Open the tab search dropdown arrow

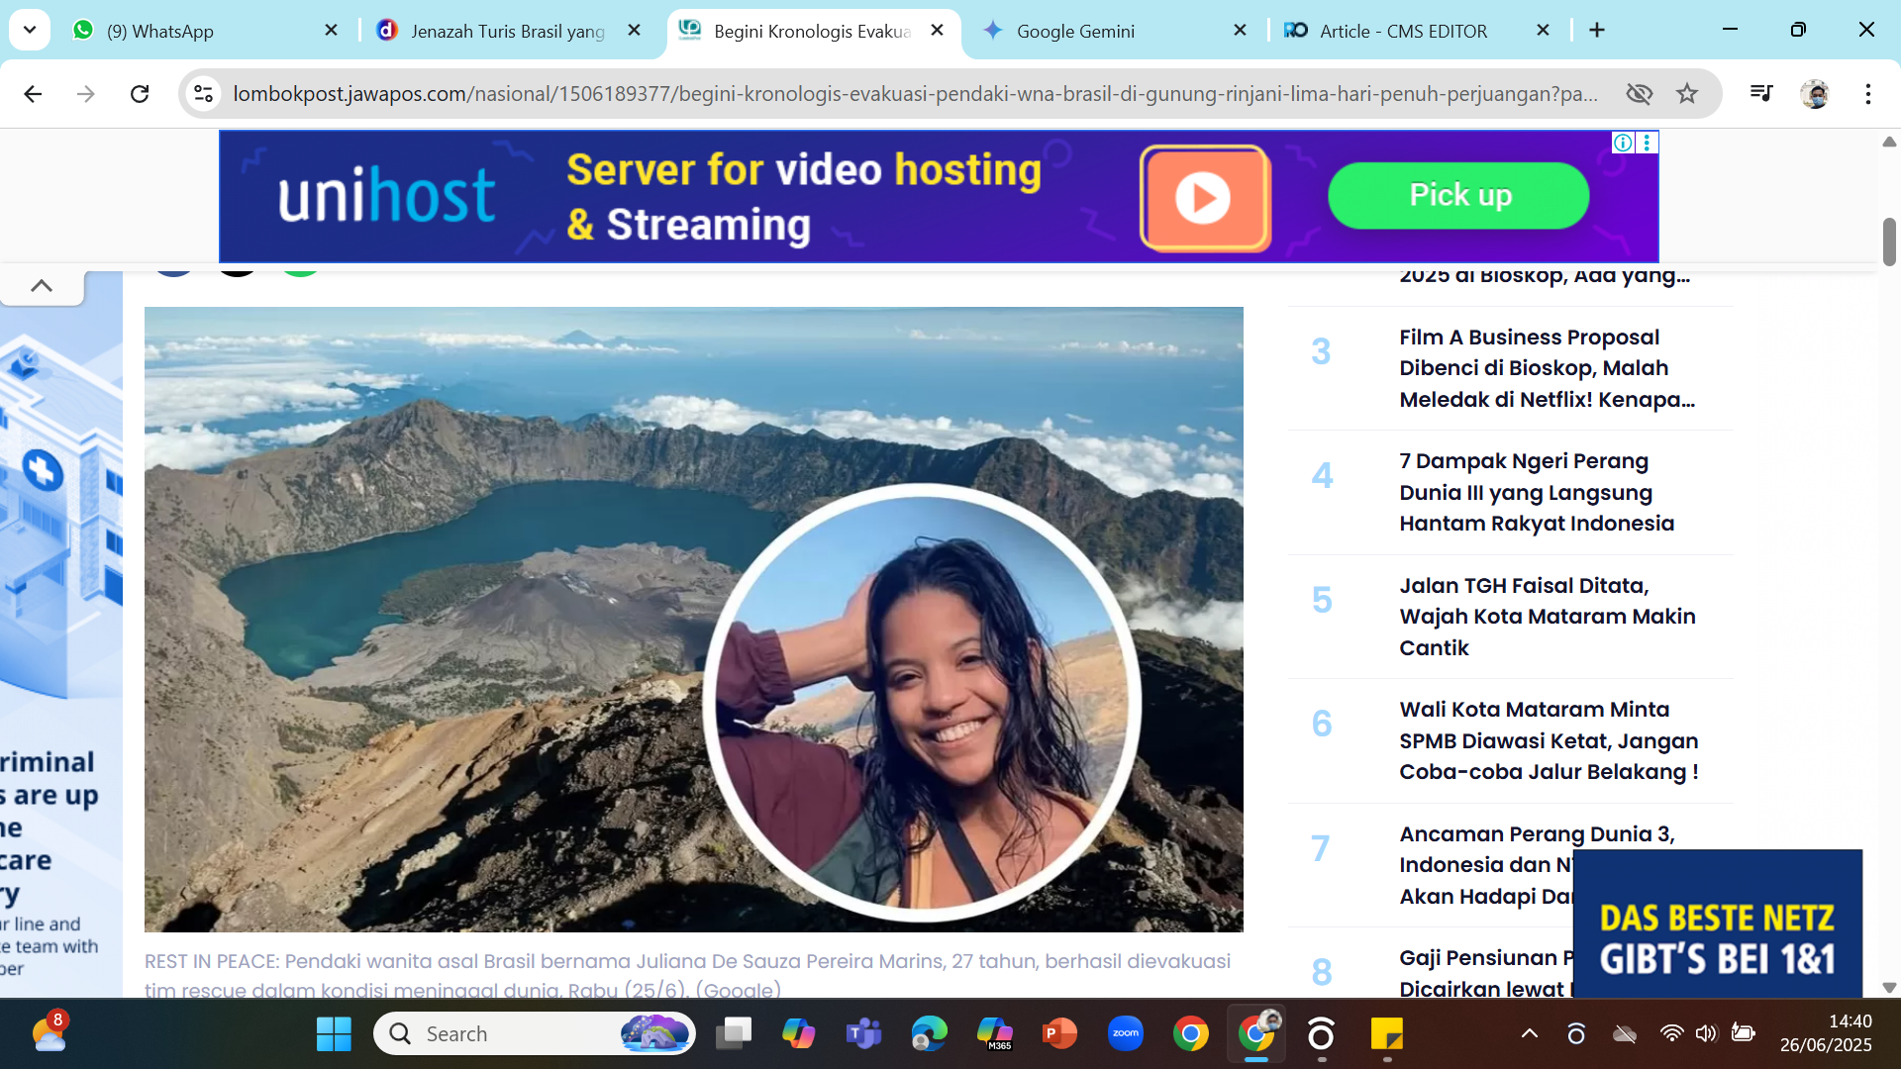point(30,30)
